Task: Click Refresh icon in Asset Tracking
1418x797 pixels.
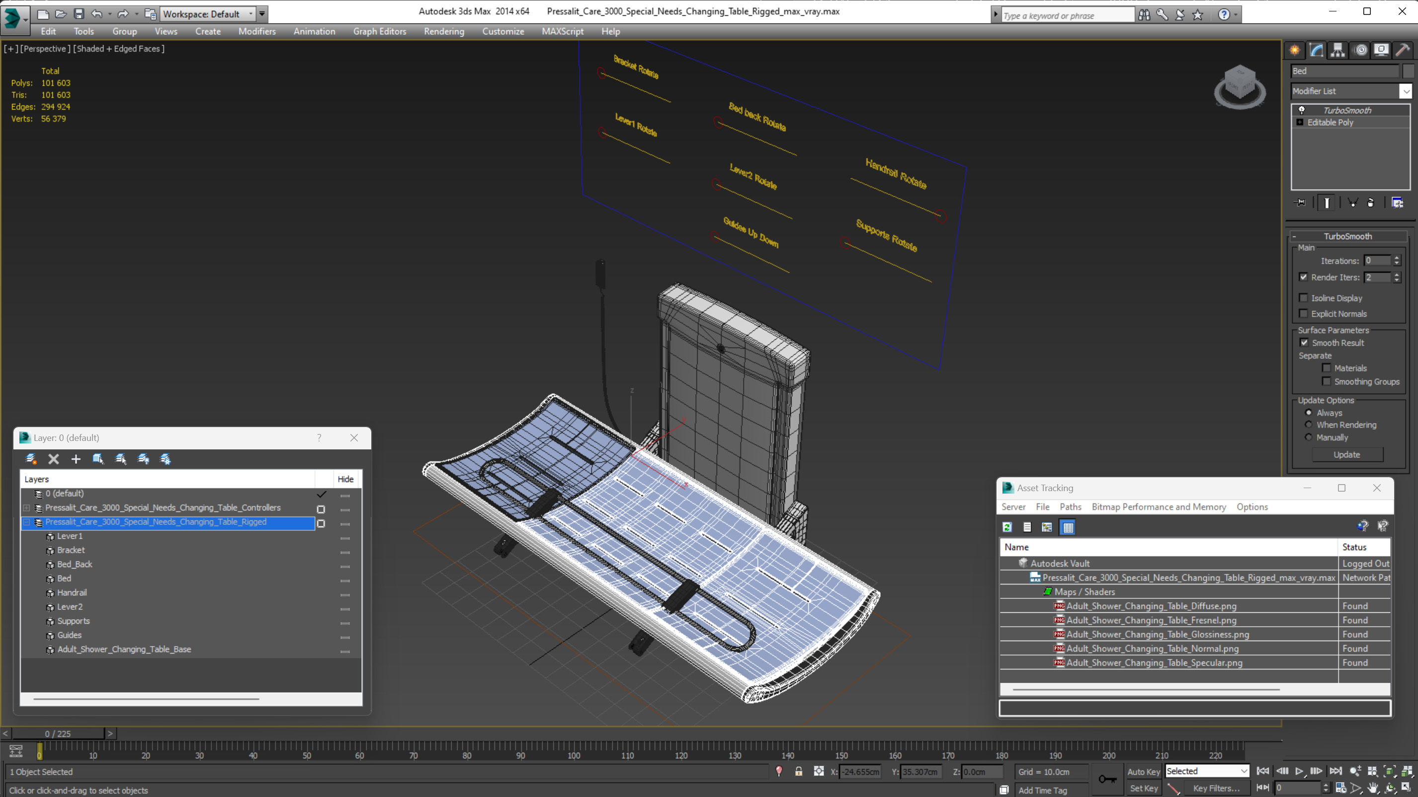Action: pyautogui.click(x=1007, y=527)
